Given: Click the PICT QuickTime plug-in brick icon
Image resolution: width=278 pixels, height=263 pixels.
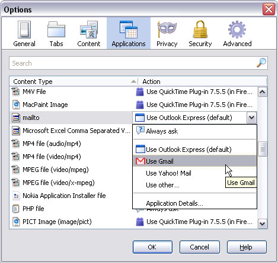Looking at the screenshot, I should 140,222.
